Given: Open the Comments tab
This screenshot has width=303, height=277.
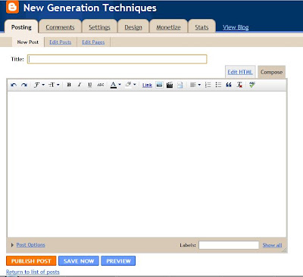Looking at the screenshot, I should [x=60, y=27].
